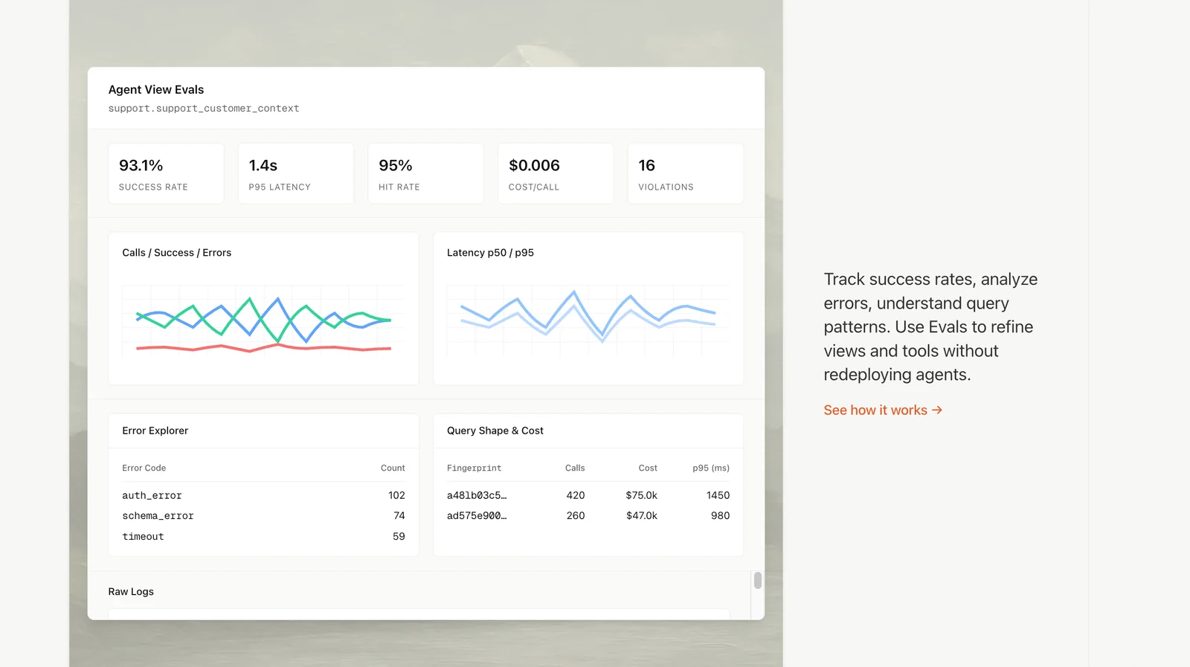Click the 260 calls value
Image resolution: width=1190 pixels, height=667 pixels.
pos(576,515)
